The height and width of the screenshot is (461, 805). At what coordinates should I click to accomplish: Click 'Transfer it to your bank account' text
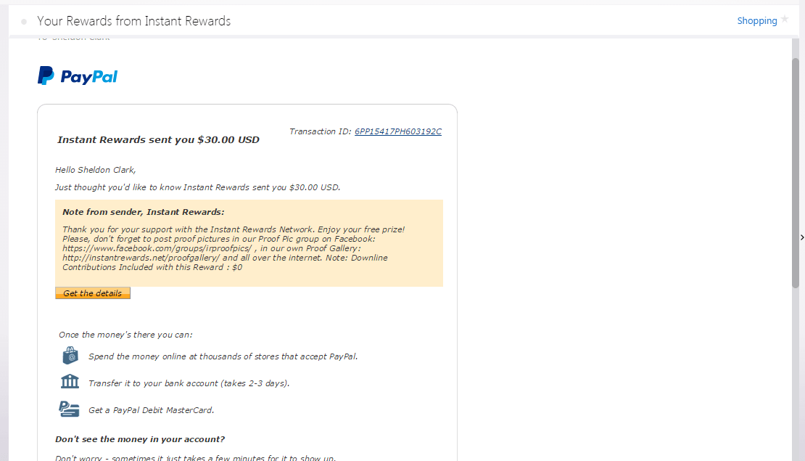189,383
